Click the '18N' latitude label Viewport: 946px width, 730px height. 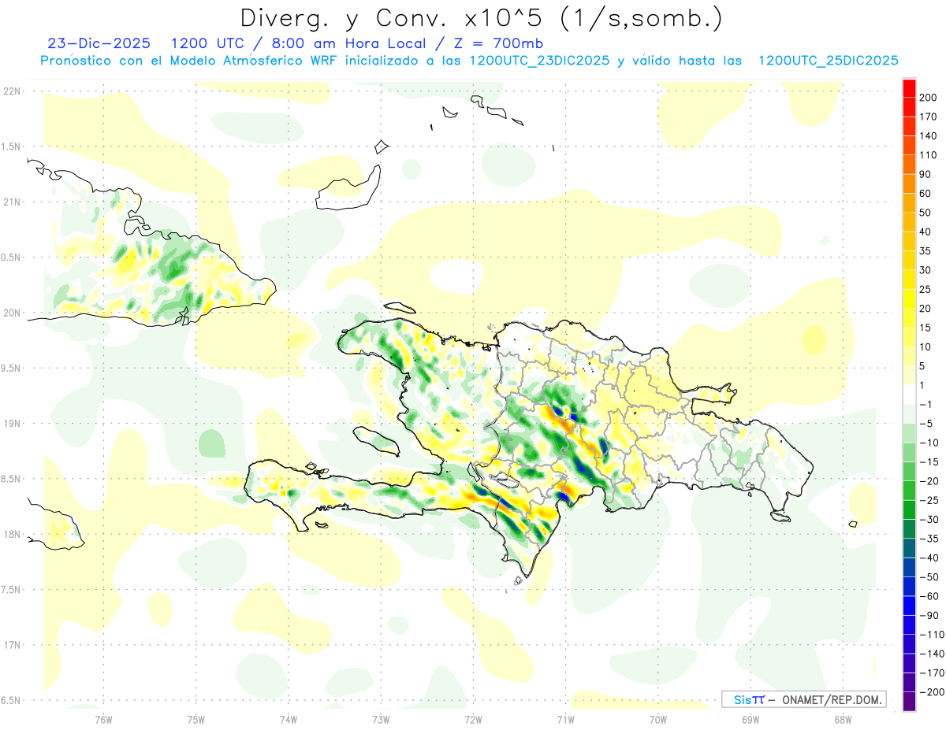pyautogui.click(x=11, y=534)
